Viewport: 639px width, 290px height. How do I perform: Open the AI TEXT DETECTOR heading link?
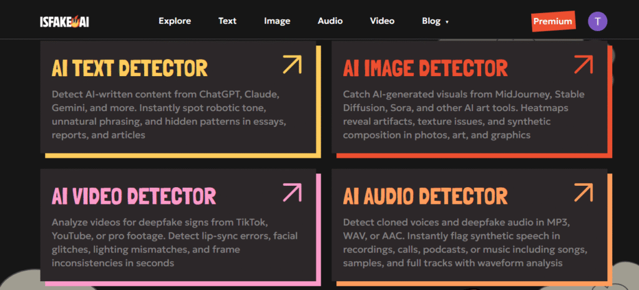[x=130, y=68]
